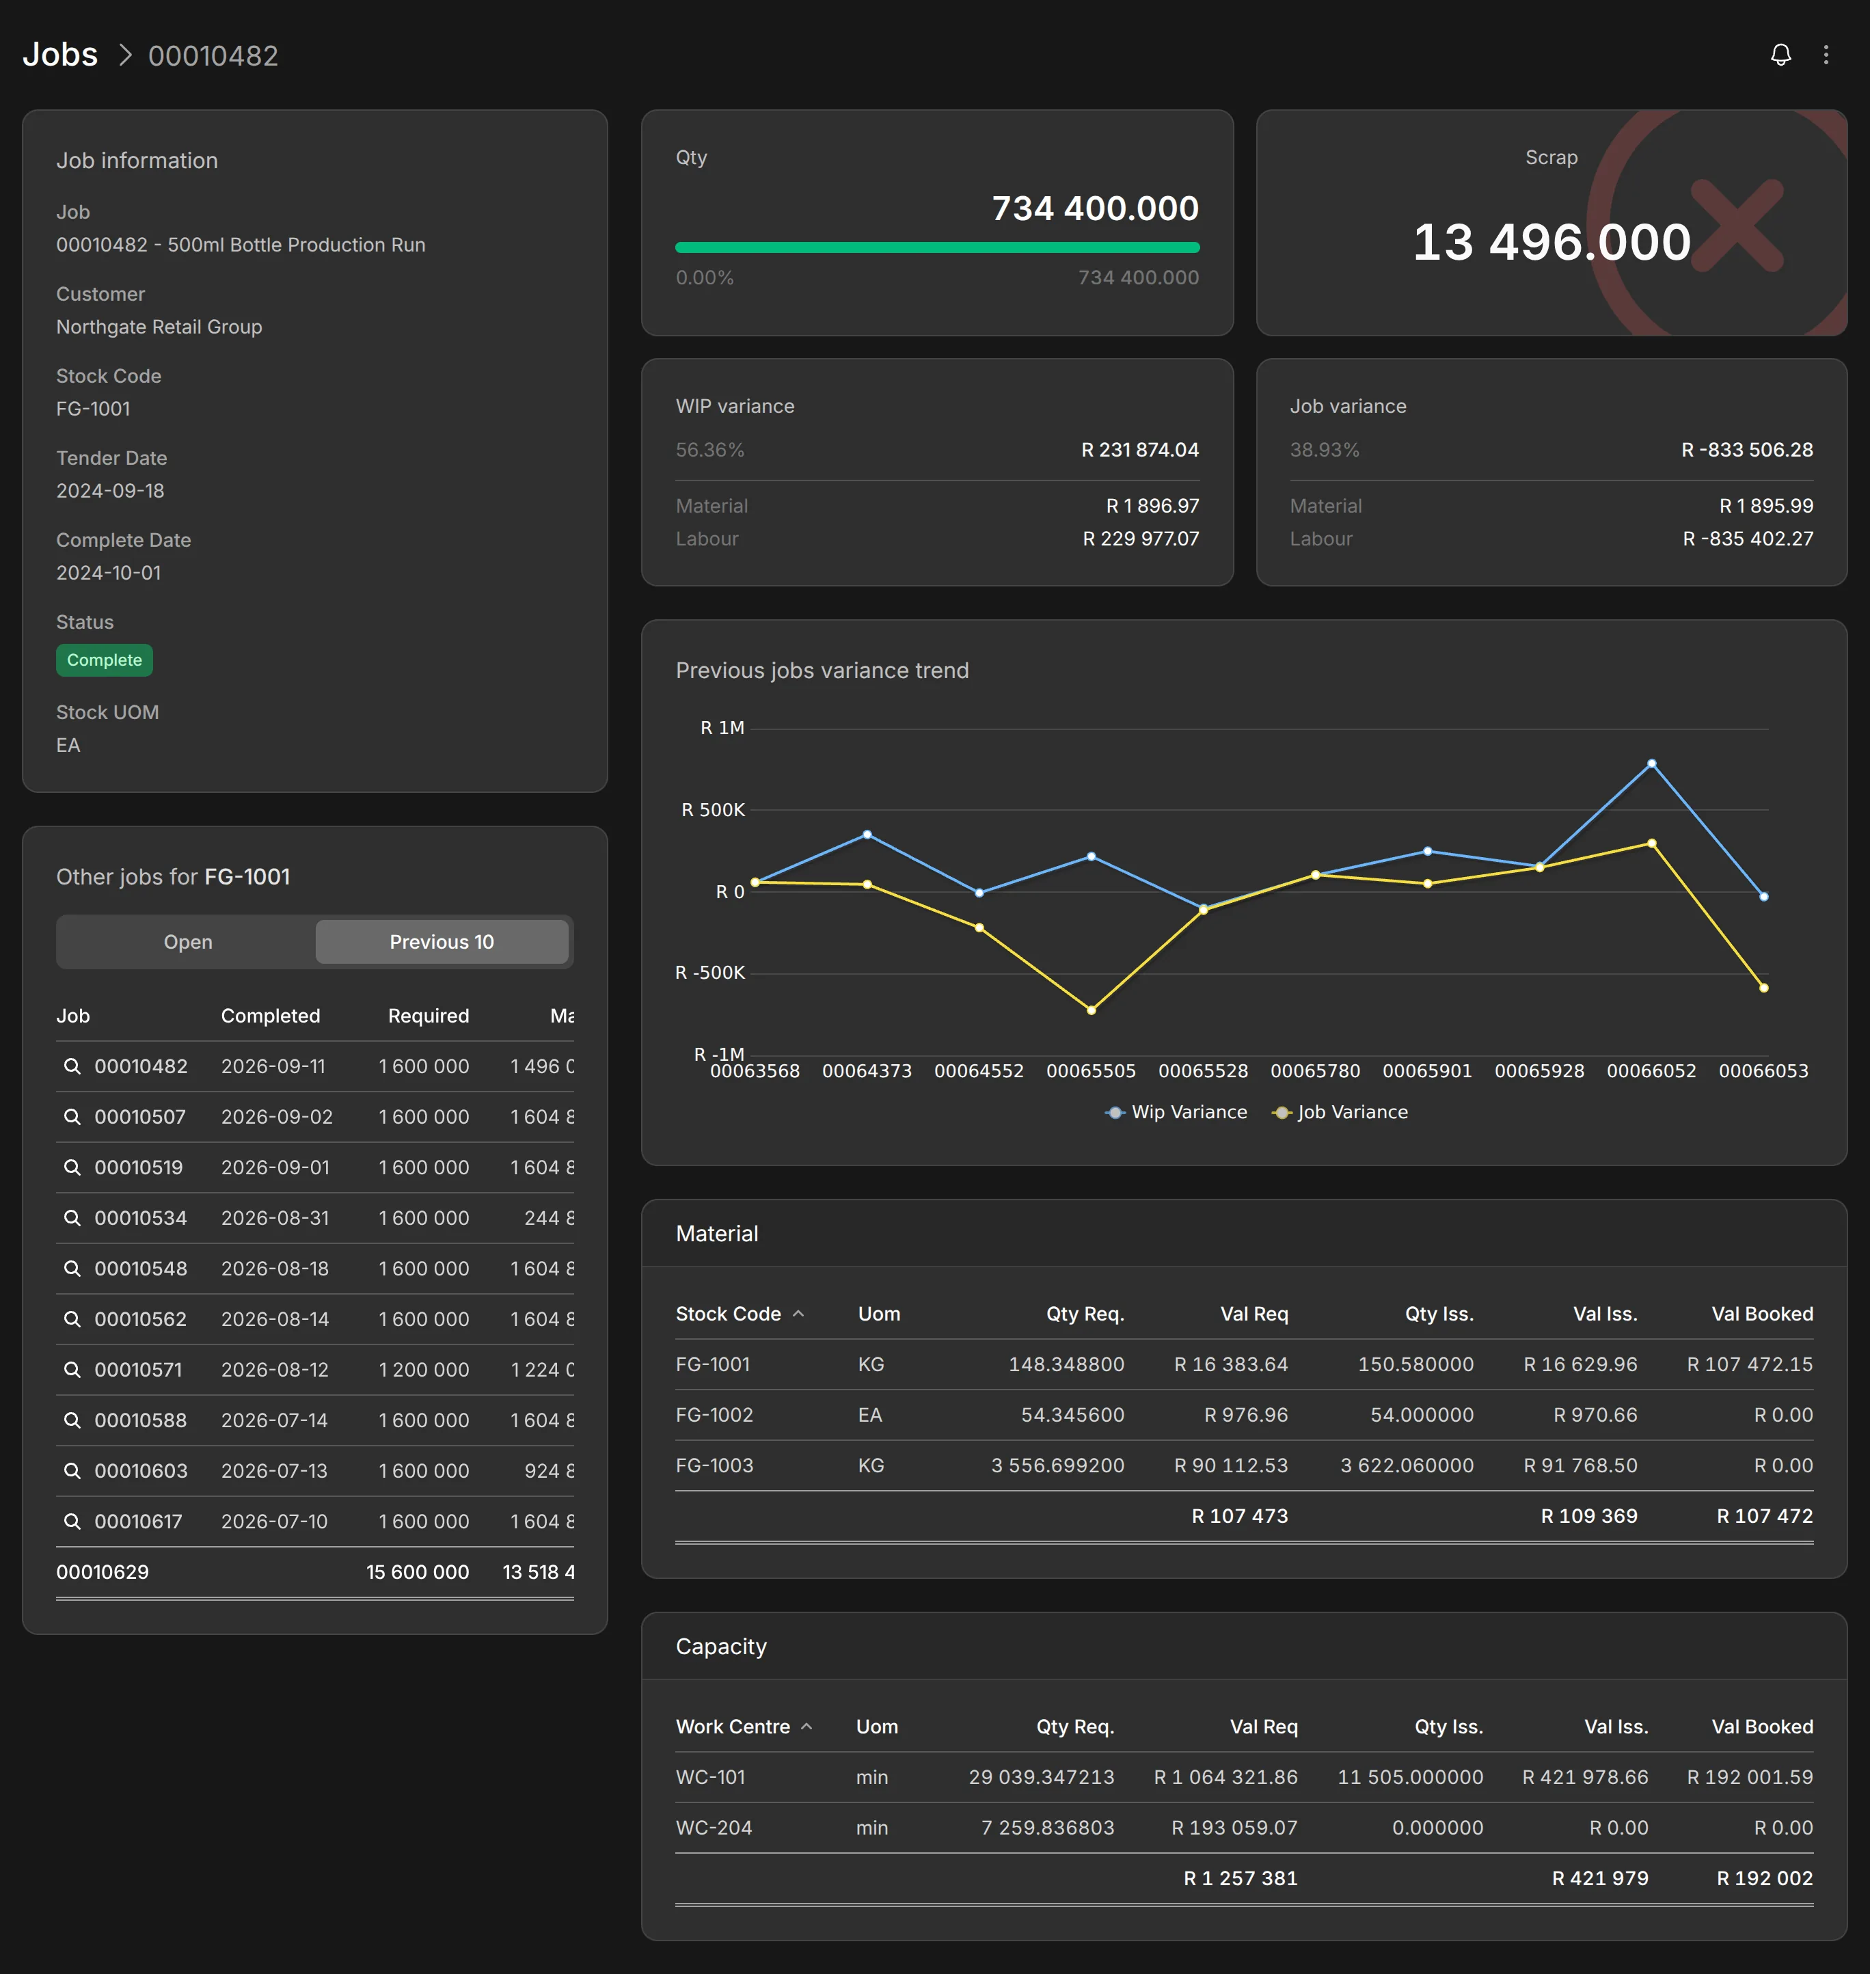Viewport: 1870px width, 1974px height.
Task: Click the magnifier icon for job 00010519
Action: (72, 1167)
